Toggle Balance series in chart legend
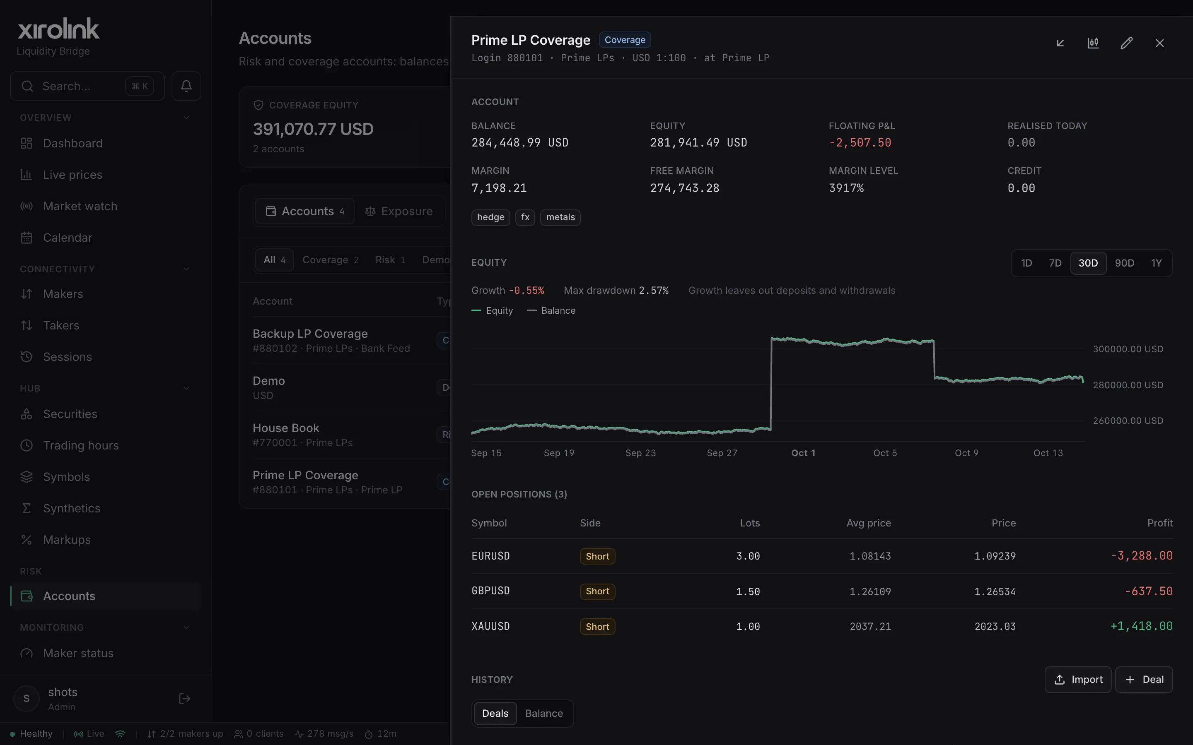 [551, 311]
